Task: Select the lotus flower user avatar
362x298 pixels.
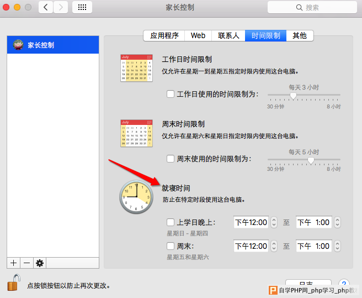Action: (x=18, y=45)
